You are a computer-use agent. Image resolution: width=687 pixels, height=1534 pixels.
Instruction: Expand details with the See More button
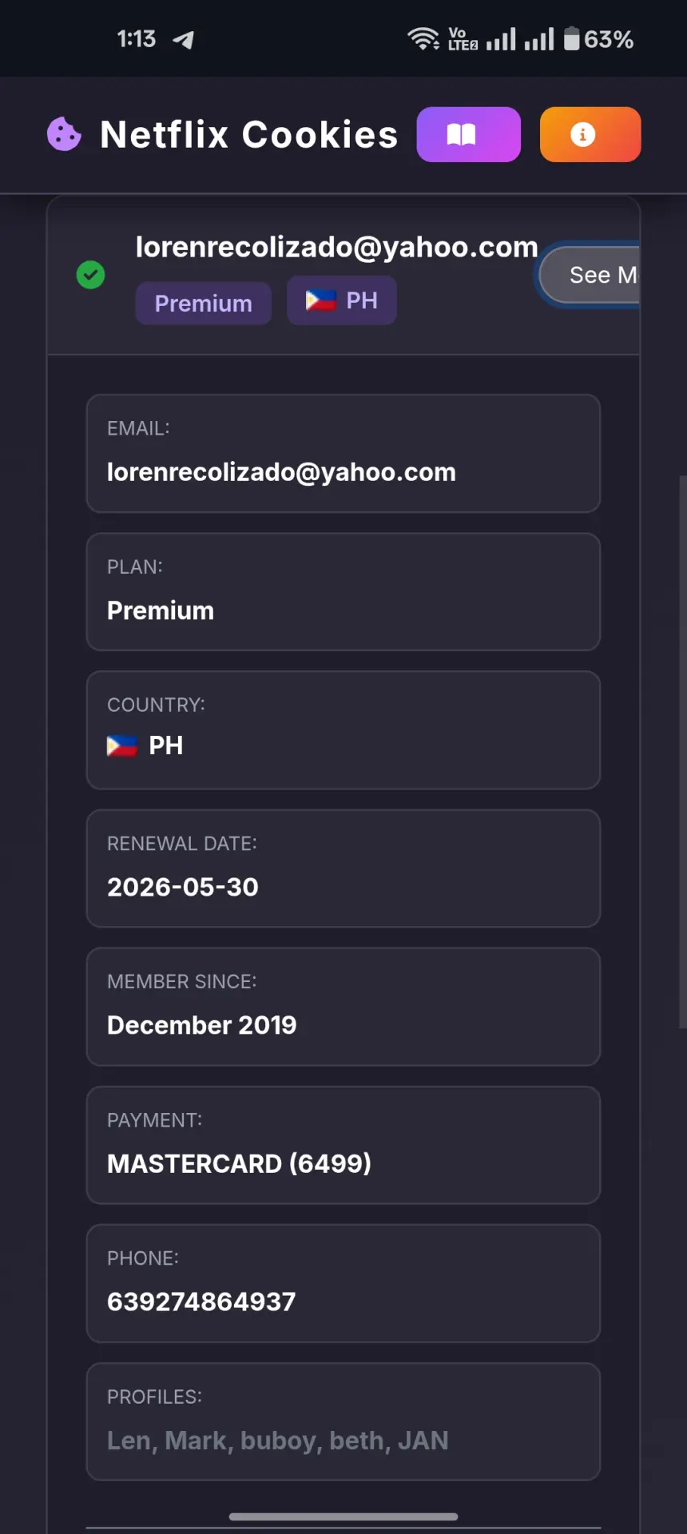[590, 275]
